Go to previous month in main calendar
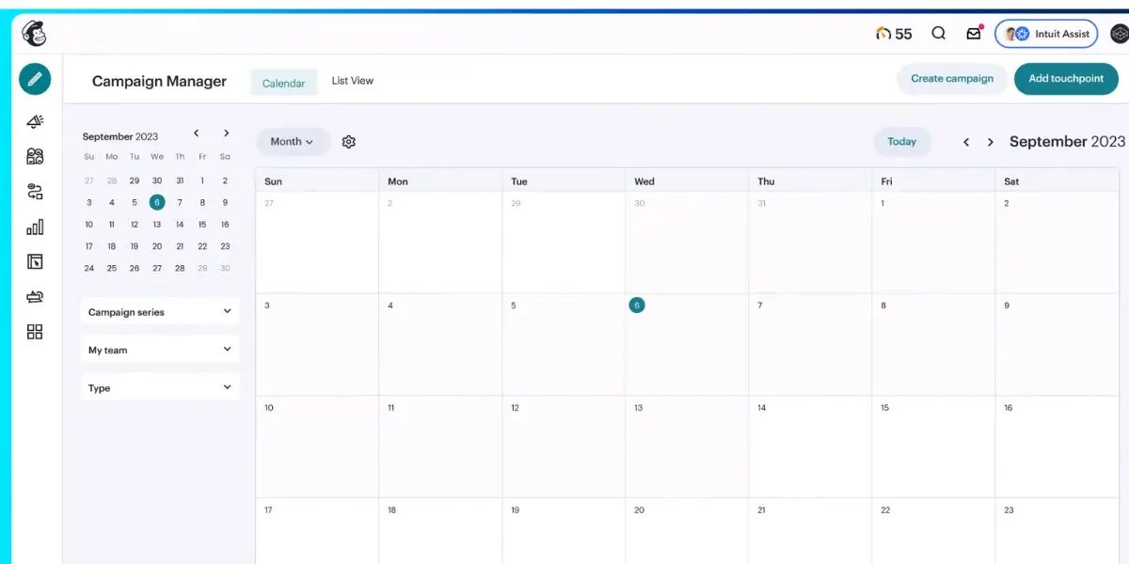The image size is (1129, 564). (965, 142)
